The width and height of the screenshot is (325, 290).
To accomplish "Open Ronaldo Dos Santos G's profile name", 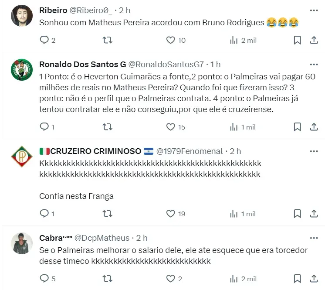I will click(x=82, y=64).
